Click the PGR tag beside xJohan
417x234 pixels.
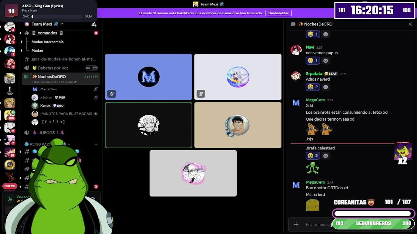(x=60, y=97)
